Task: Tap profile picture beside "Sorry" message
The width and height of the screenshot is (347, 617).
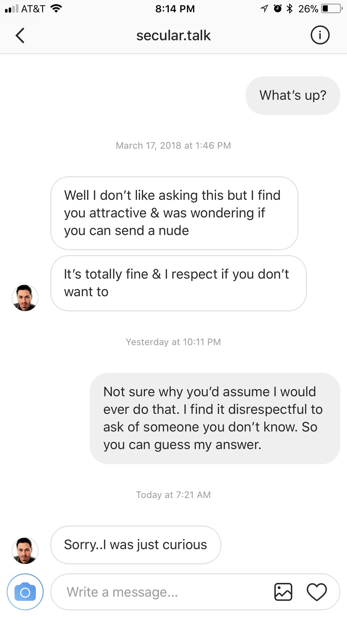Action: click(x=25, y=550)
